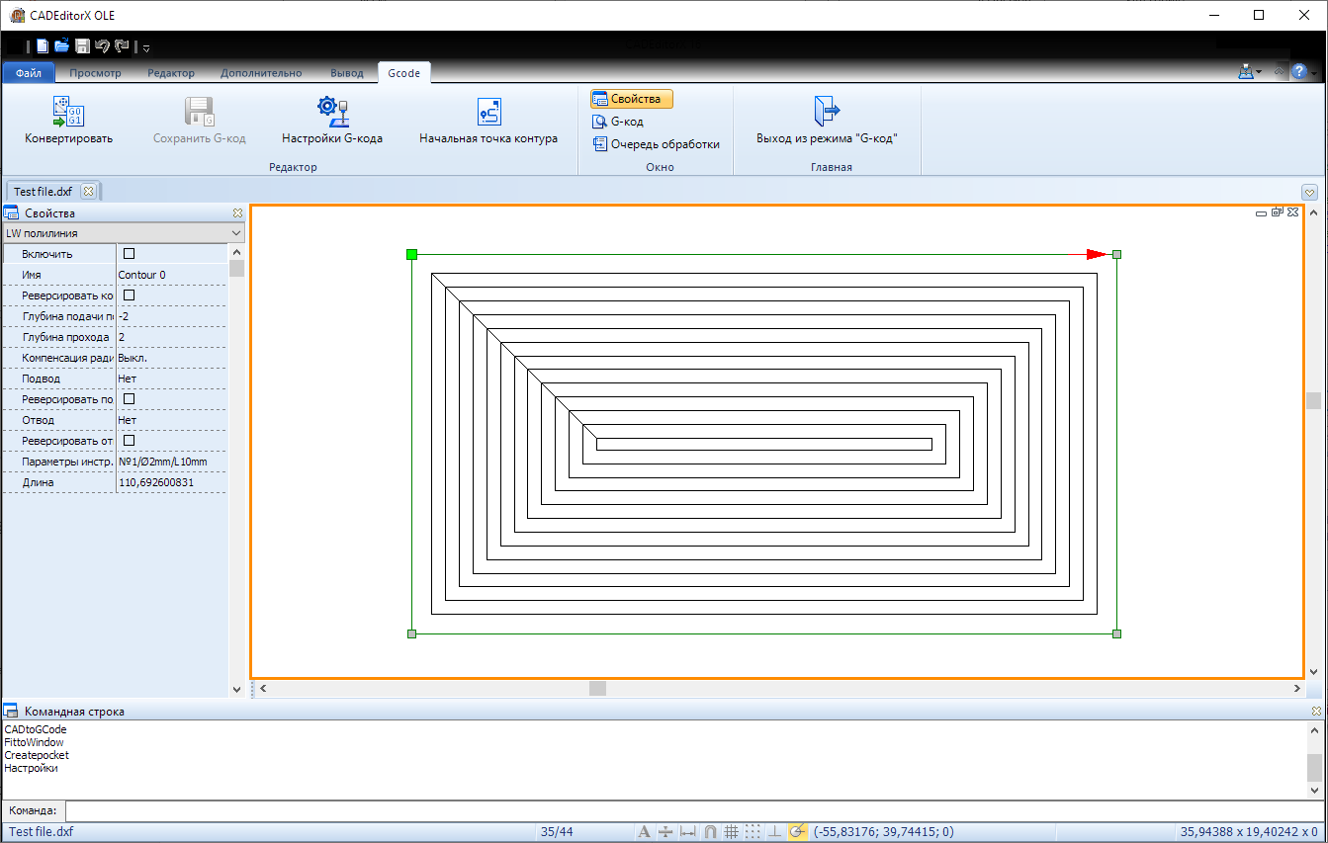Click the undo arrow in quick access toolbar
Screen dimensions: 1328x843
point(102,46)
